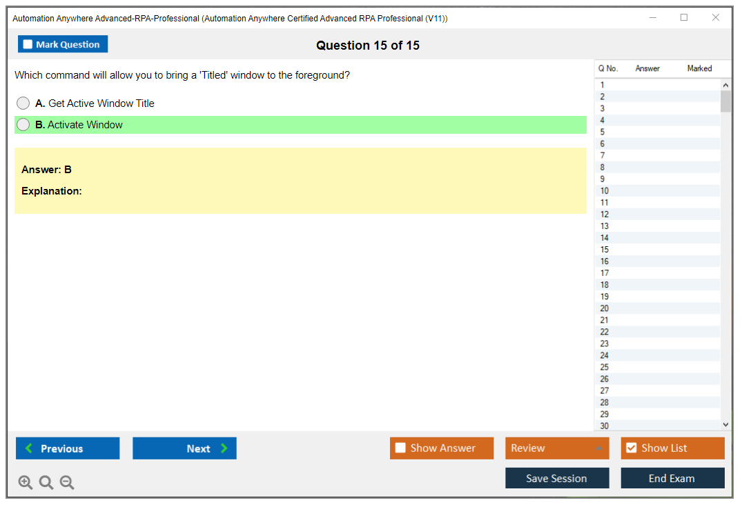Click the zoom in magnifier icon
This screenshot has width=742, height=507.
click(x=26, y=483)
